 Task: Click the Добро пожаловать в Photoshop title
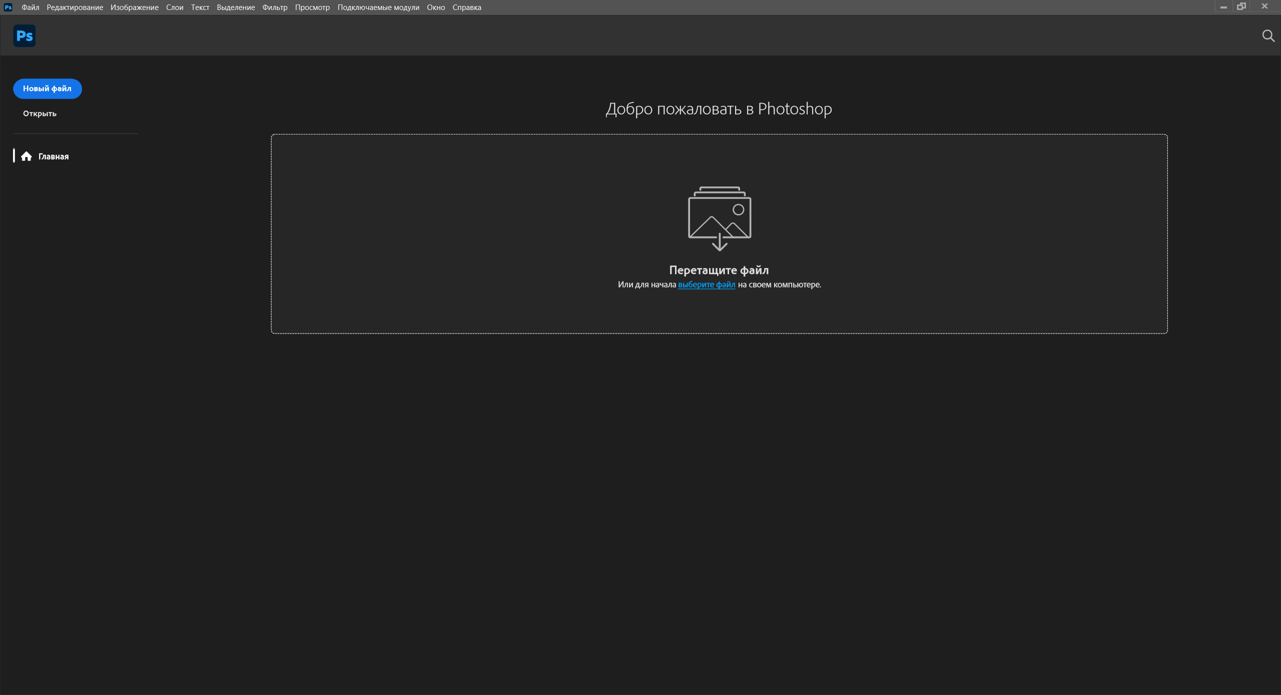click(719, 108)
